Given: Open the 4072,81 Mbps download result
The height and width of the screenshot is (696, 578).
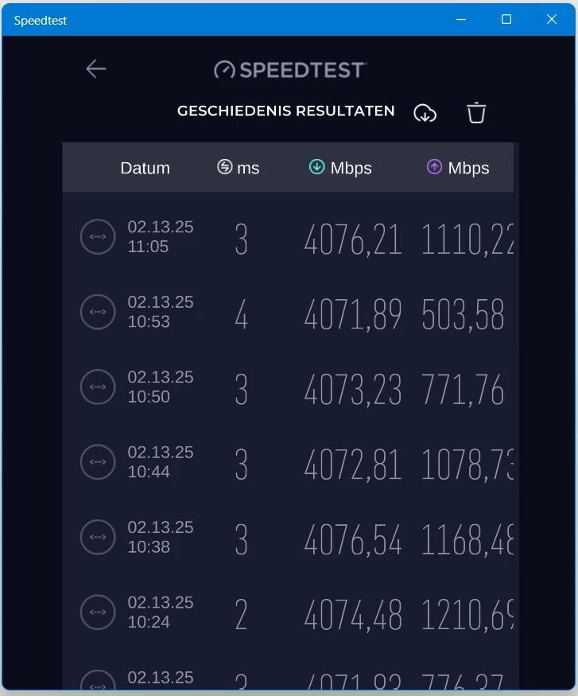Looking at the screenshot, I should pyautogui.click(x=353, y=465).
